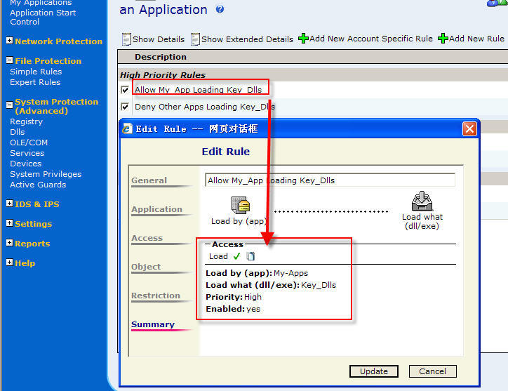Click the help question mark icon
The height and width of the screenshot is (391, 508).
(220, 9)
